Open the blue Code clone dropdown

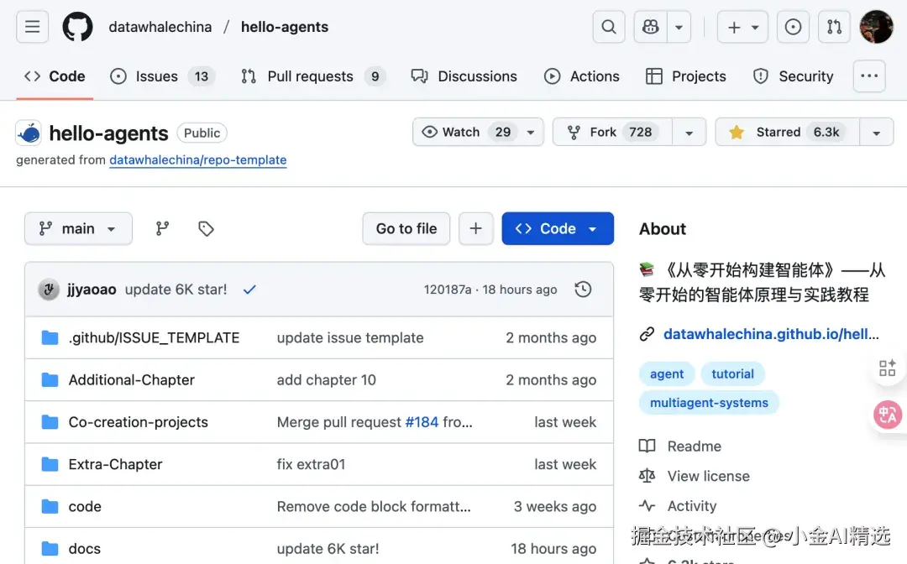point(558,229)
